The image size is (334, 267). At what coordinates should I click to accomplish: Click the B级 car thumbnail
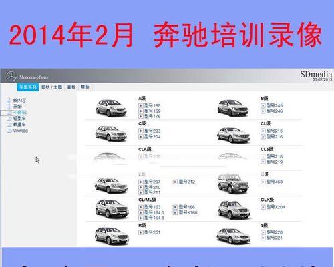tap(233, 108)
